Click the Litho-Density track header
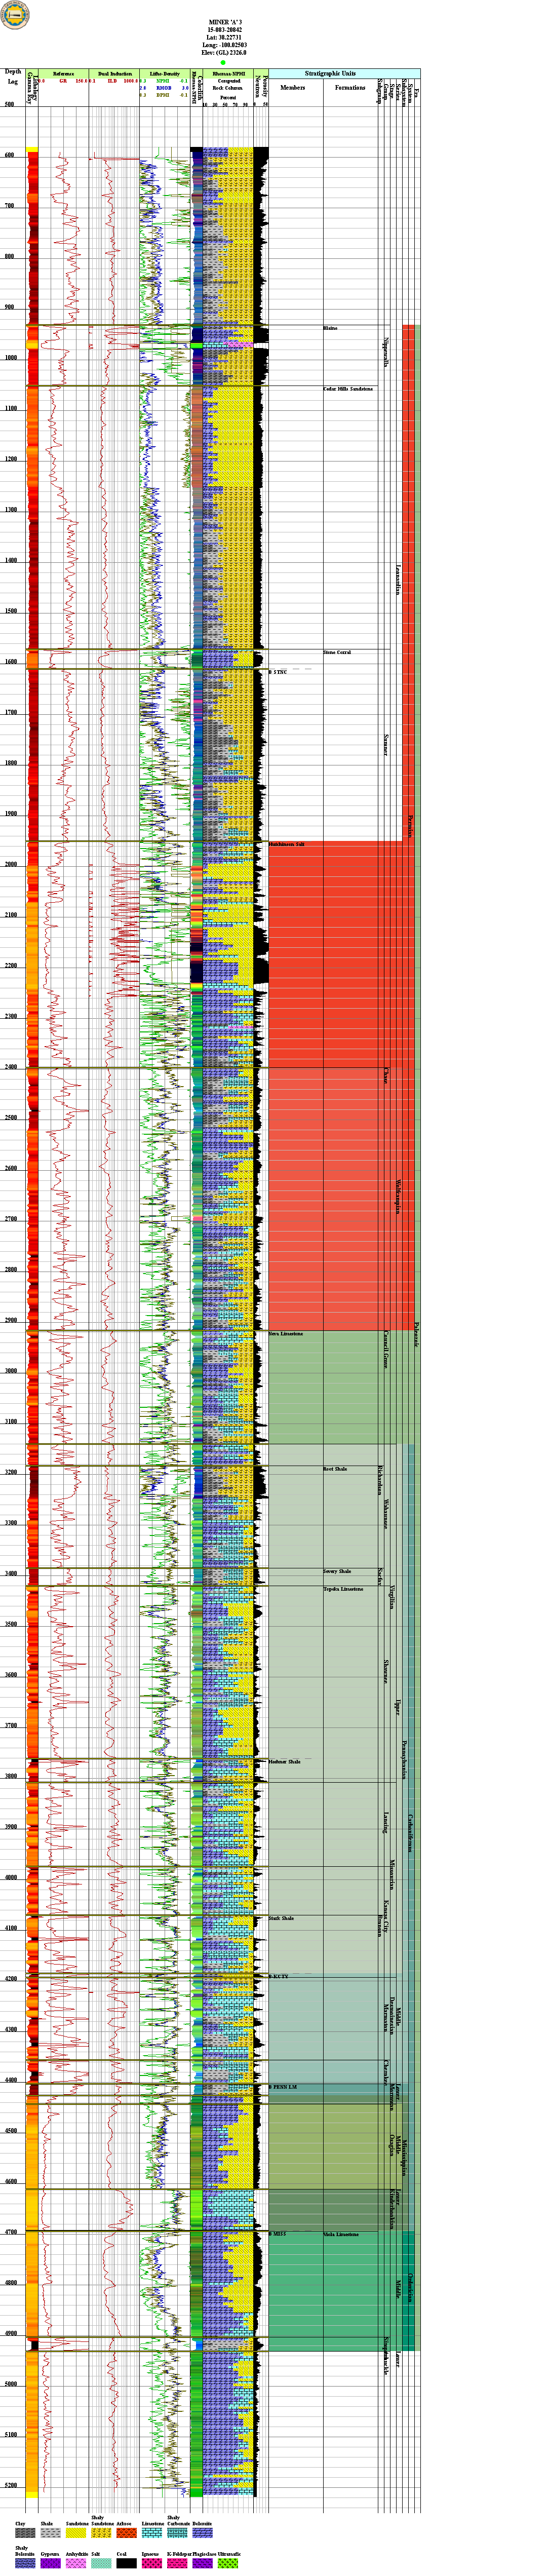The height and width of the screenshot is (2576, 547). 165,74
